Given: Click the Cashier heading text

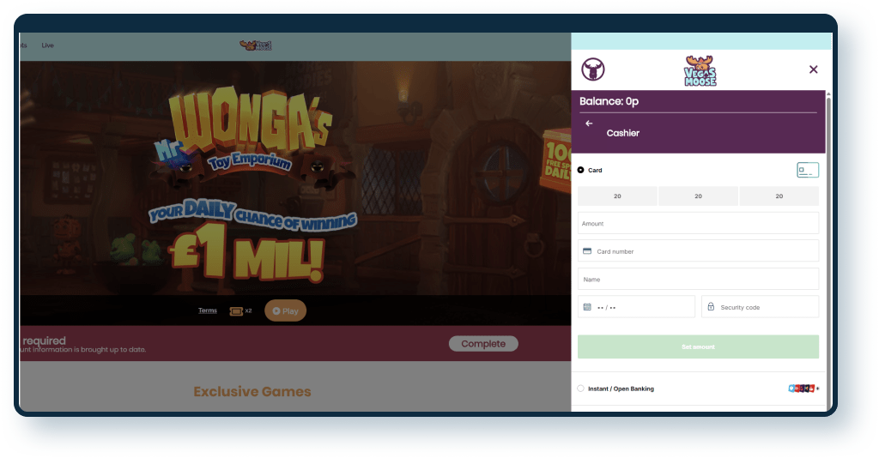Looking at the screenshot, I should tap(623, 133).
